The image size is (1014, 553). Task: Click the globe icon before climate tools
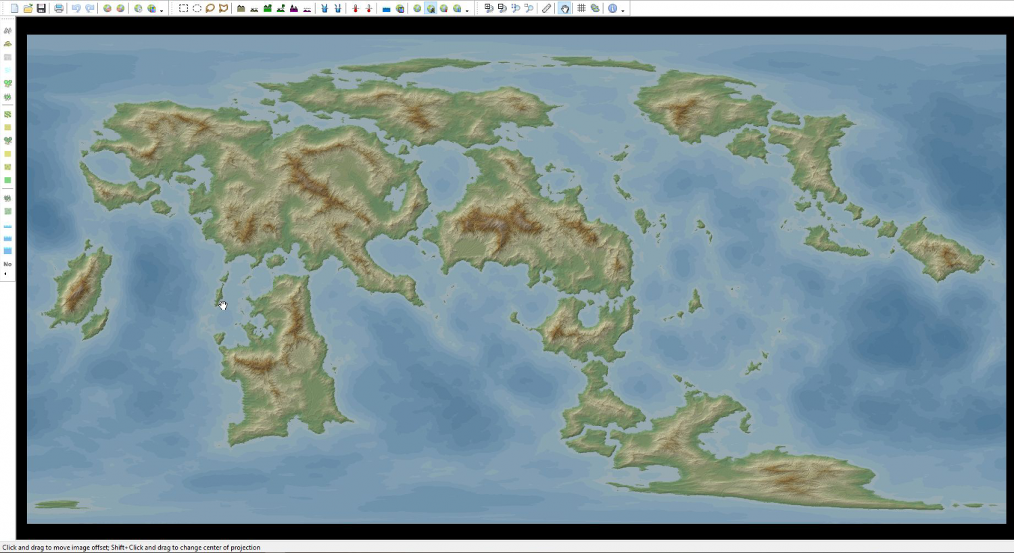point(400,8)
